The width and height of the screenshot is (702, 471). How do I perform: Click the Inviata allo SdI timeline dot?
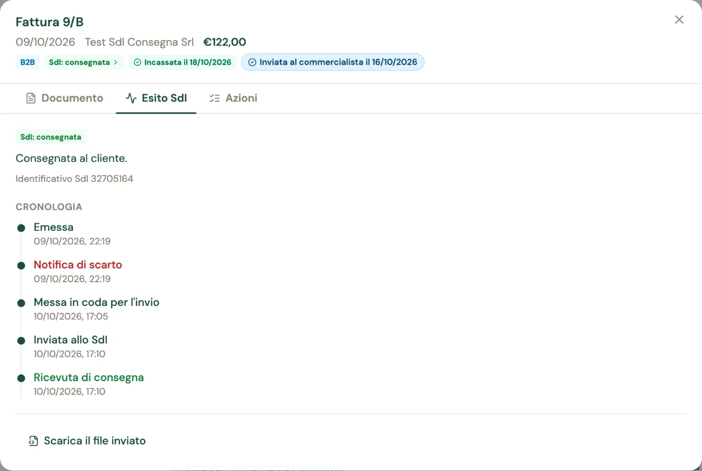click(21, 341)
